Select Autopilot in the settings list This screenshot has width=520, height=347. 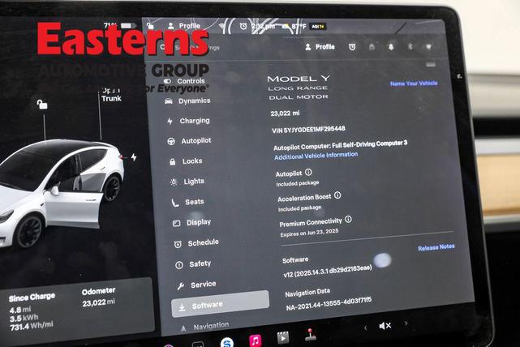click(x=189, y=141)
